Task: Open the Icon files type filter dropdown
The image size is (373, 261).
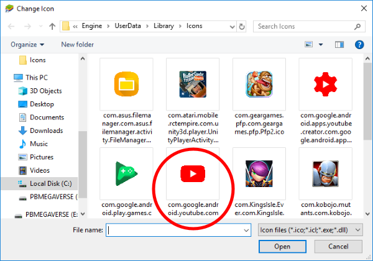Action: coord(310,230)
